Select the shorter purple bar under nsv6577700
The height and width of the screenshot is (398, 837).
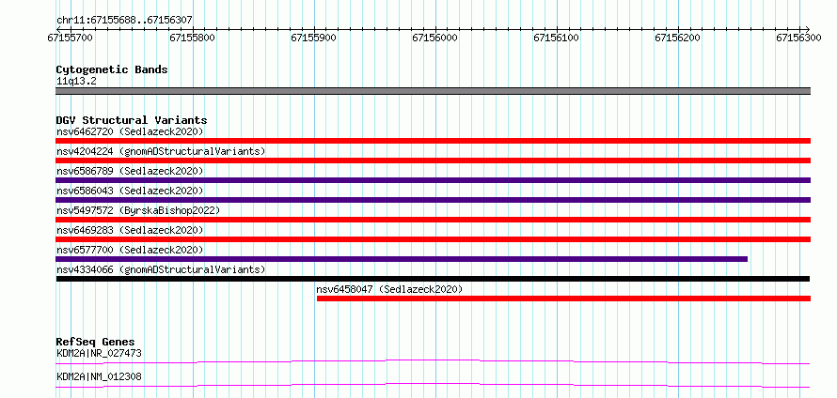coord(402,259)
